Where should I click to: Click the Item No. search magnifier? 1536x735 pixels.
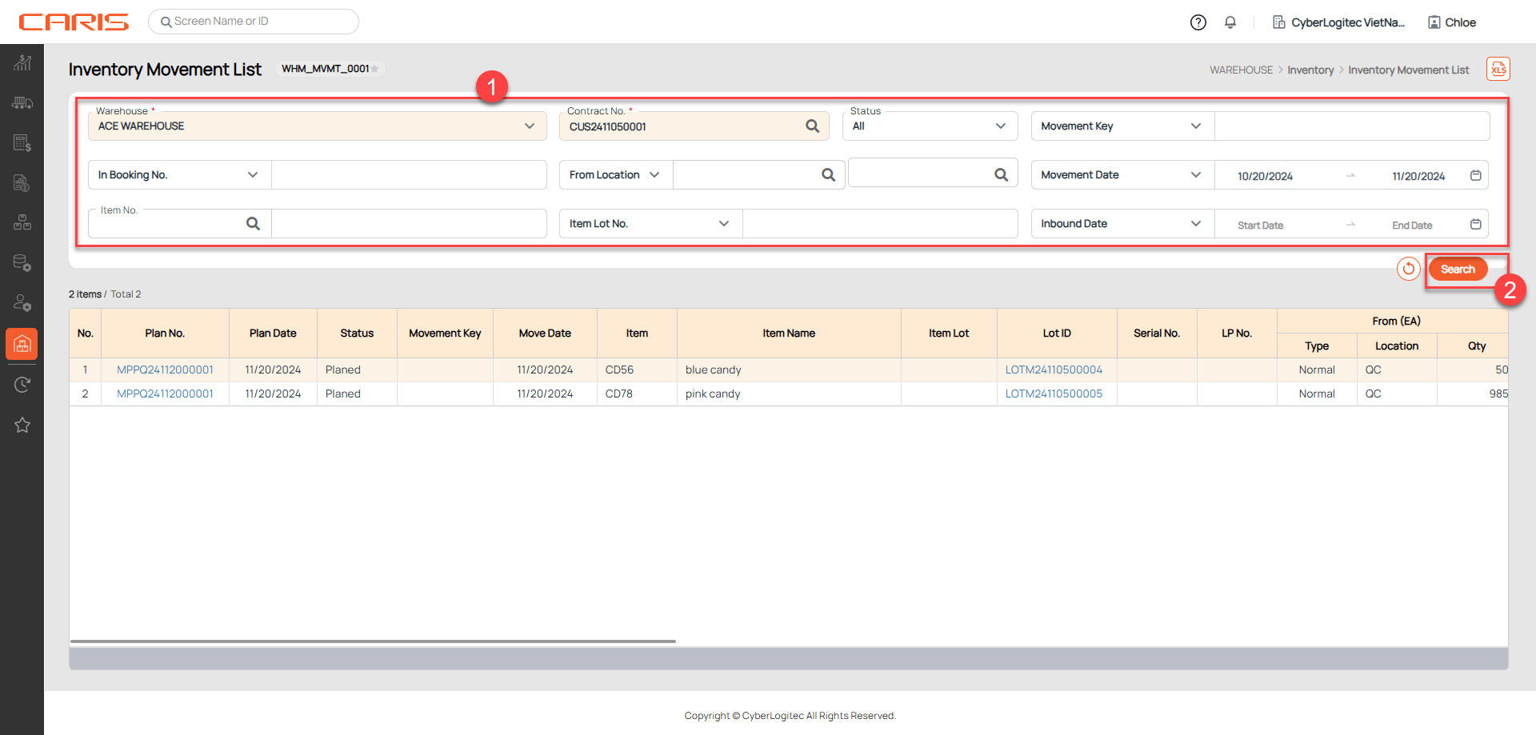pyautogui.click(x=253, y=224)
